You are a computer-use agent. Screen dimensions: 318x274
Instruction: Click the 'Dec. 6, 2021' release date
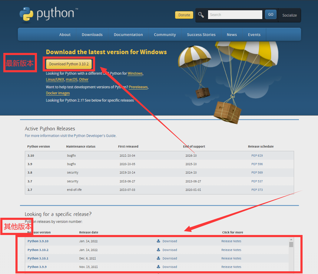pyautogui.click(x=88, y=258)
